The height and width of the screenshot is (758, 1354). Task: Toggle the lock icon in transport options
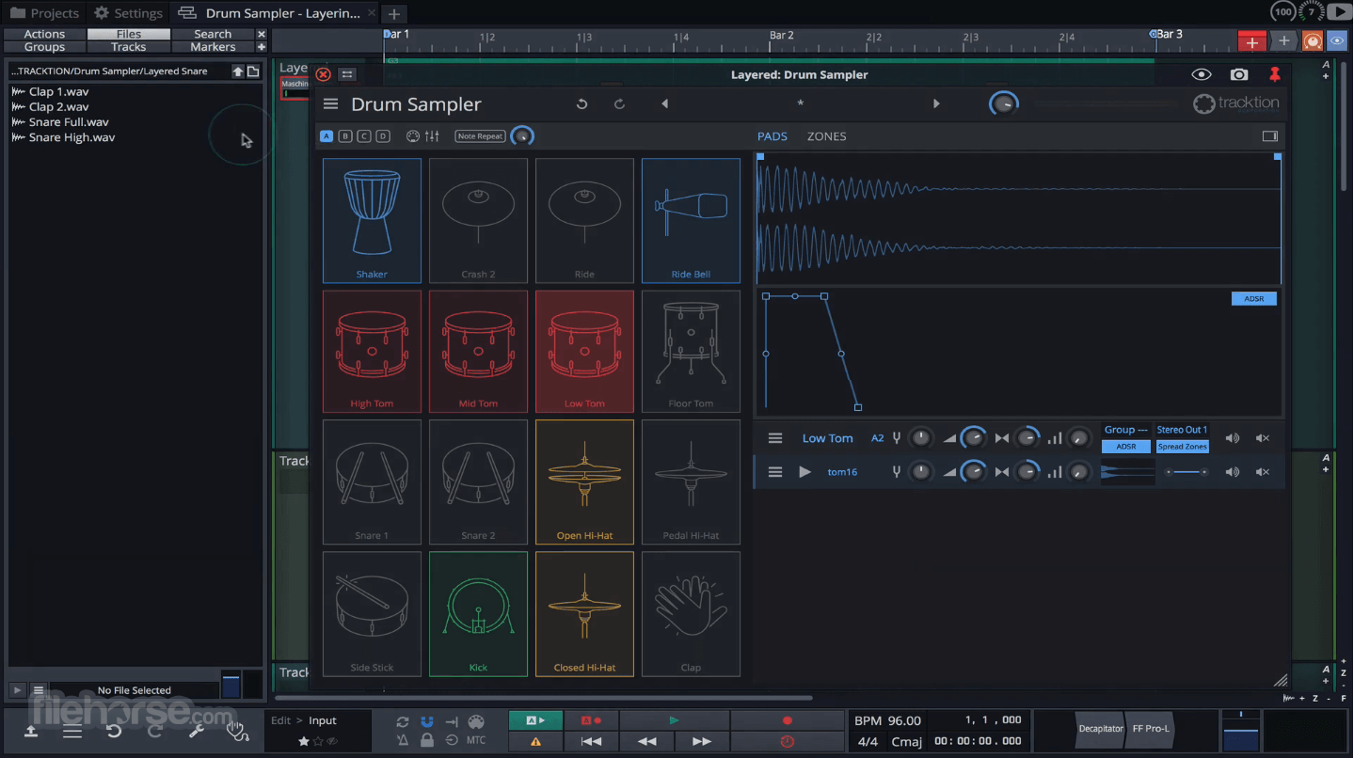point(427,740)
